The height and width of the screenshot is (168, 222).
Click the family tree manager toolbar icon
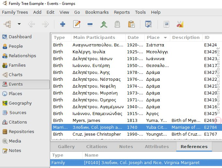pos(7,24)
